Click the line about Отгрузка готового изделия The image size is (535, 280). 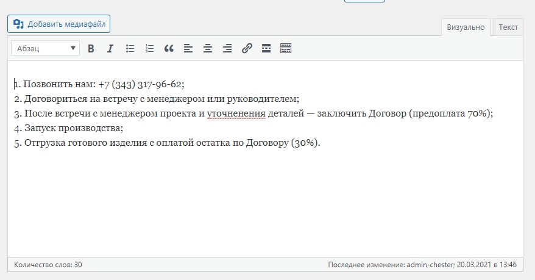pyautogui.click(x=167, y=143)
